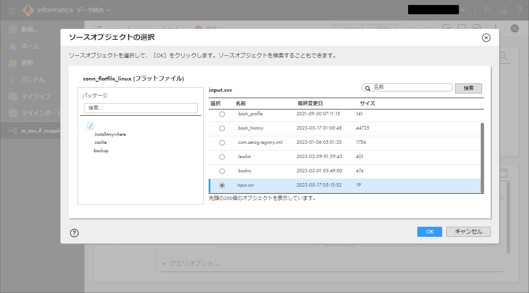This screenshot has width=529, height=293.
Task: Confirm selection with the OK button
Action: click(x=429, y=231)
